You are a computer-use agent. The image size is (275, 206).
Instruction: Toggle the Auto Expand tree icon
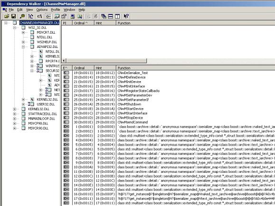[x=31, y=16]
